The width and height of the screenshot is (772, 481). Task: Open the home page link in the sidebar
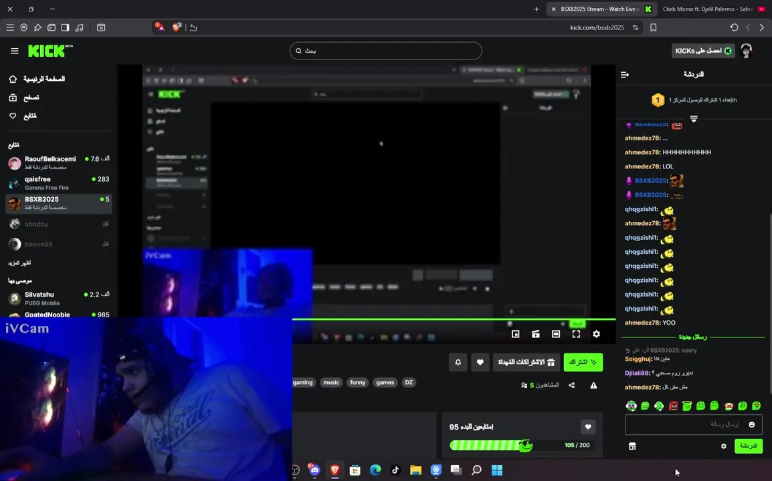coord(37,79)
